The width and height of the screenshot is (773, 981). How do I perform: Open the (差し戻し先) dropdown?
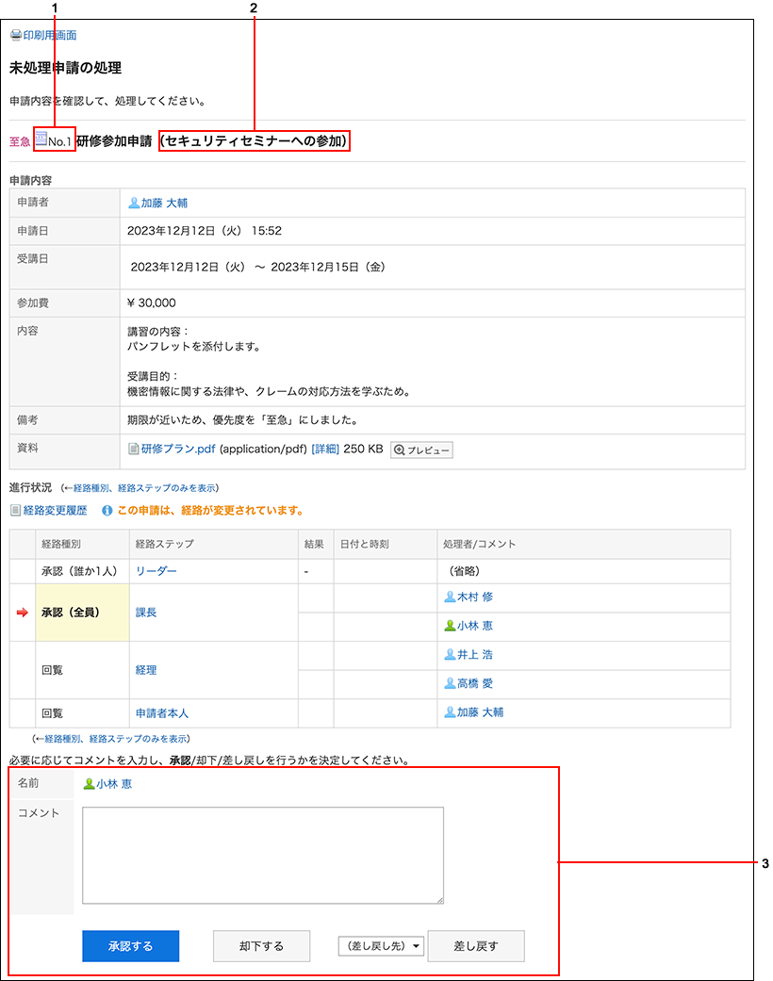(x=381, y=946)
